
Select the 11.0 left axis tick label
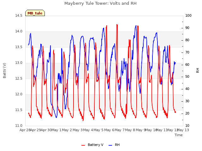tap(19, 126)
